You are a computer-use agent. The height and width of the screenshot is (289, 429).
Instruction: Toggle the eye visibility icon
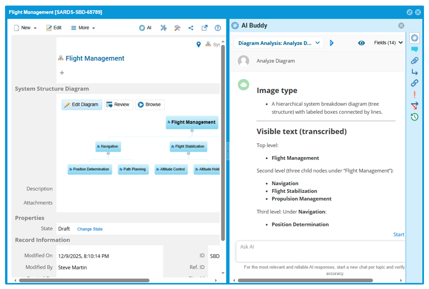pyautogui.click(x=362, y=43)
